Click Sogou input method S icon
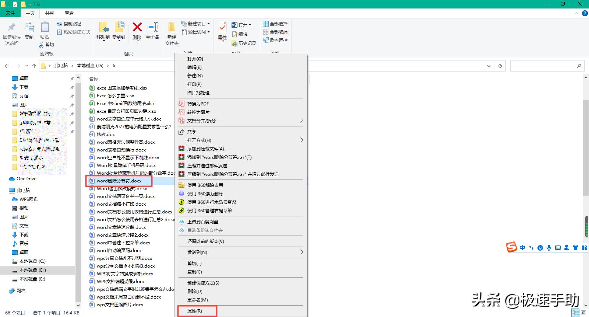The image size is (589, 317). coord(511,247)
